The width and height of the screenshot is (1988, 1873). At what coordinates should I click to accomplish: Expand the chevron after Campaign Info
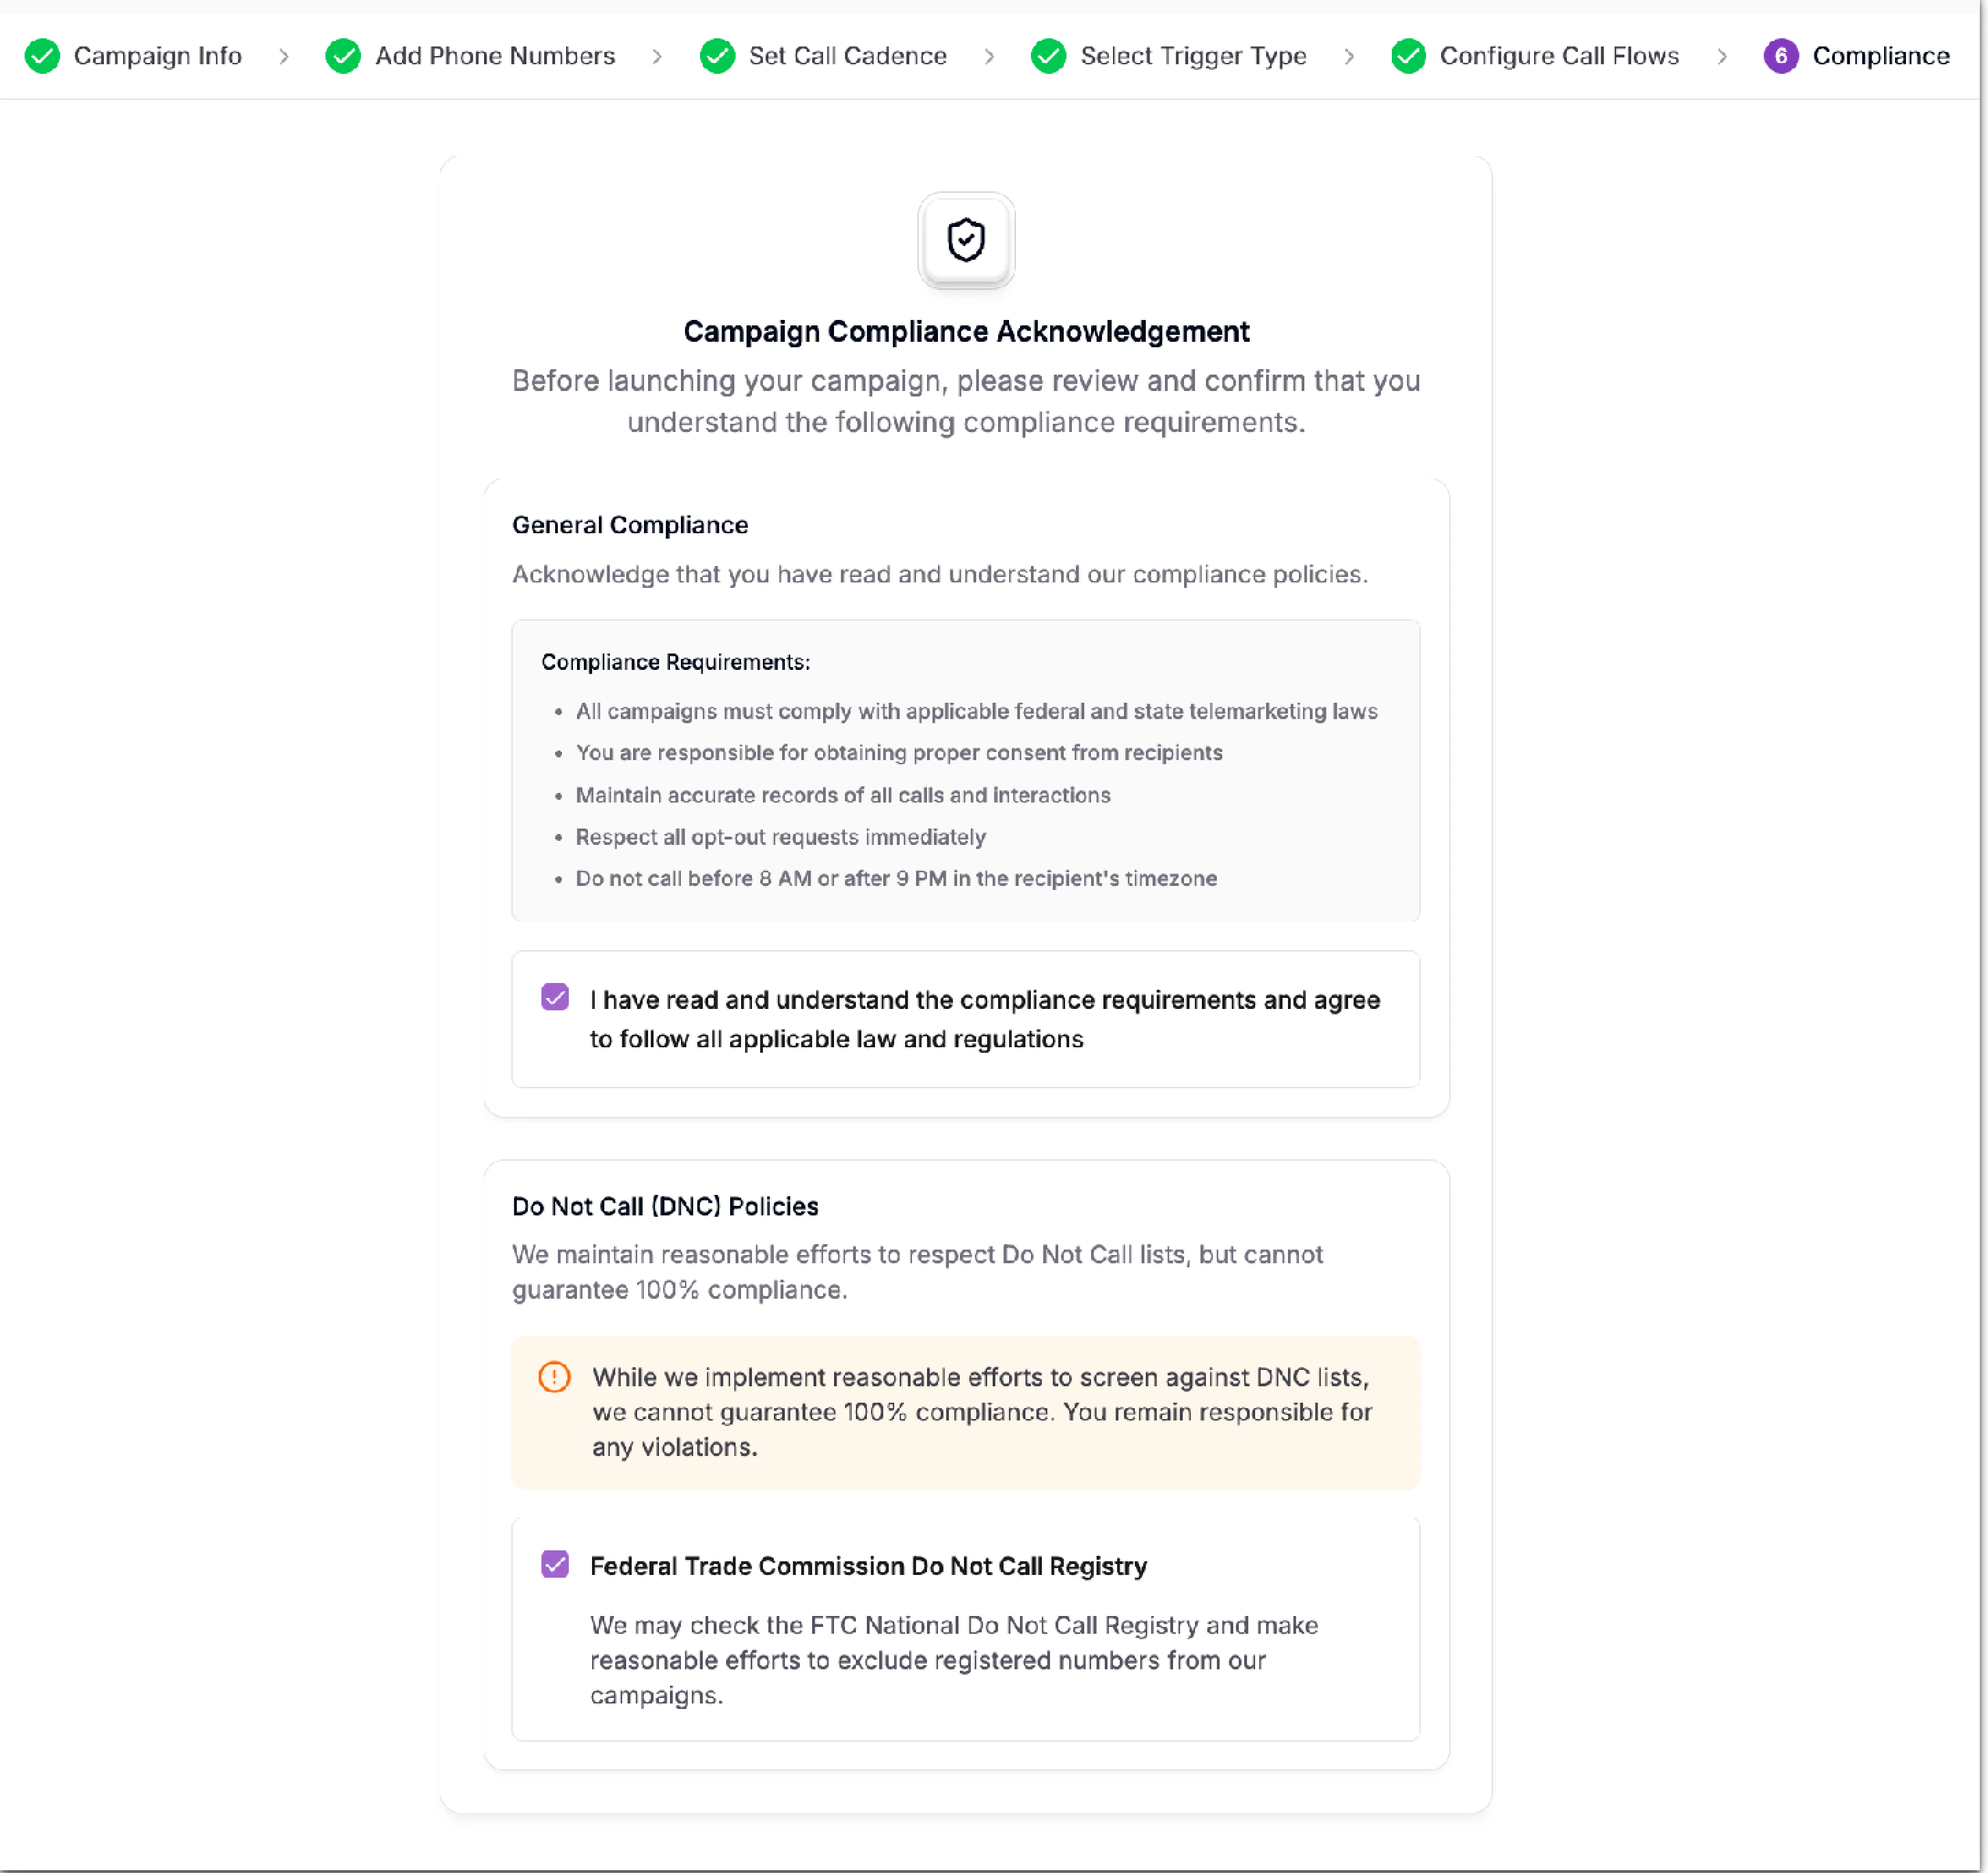[x=285, y=57]
